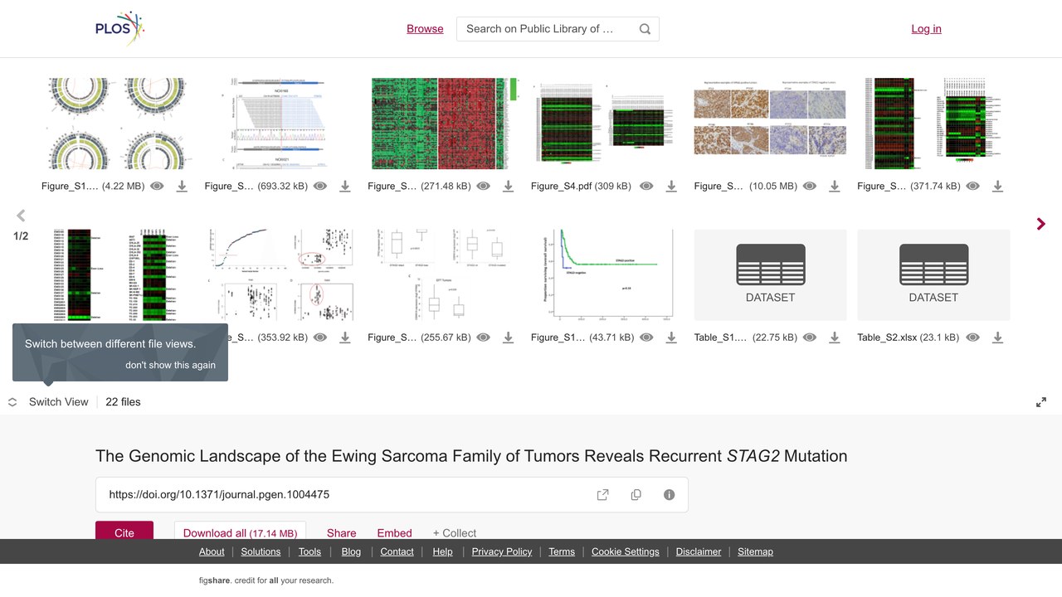This screenshot has width=1062, height=597.
Task: Download Figure_S4.pdf
Action: [x=671, y=187]
